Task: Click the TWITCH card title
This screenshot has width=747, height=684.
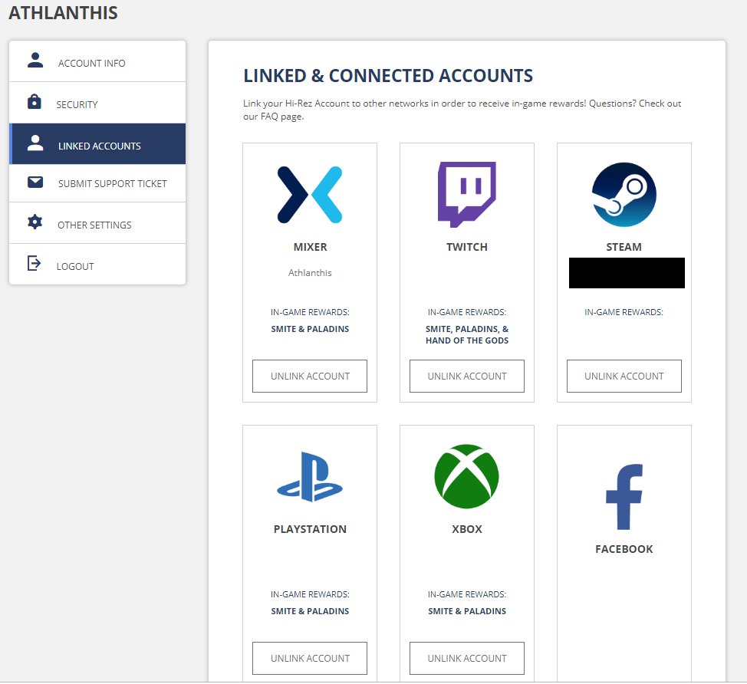Action: tap(467, 247)
